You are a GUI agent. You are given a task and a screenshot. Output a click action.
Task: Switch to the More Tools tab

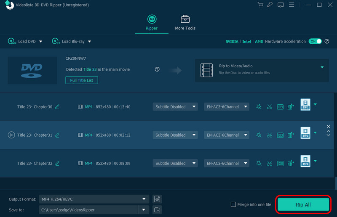coord(185,23)
